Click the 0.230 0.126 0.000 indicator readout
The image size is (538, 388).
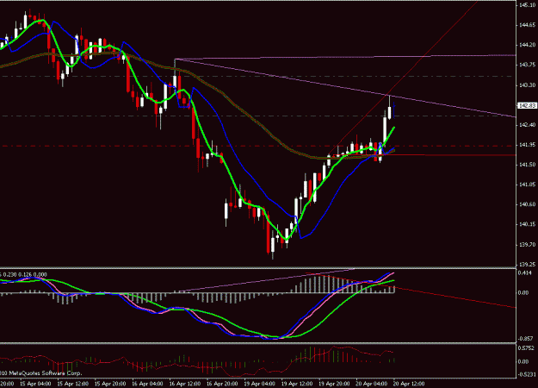[x=25, y=274]
